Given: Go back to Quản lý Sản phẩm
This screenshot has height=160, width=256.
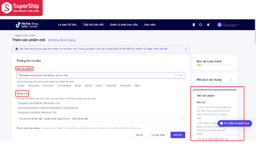Looking at the screenshot, I should (x=24, y=36).
